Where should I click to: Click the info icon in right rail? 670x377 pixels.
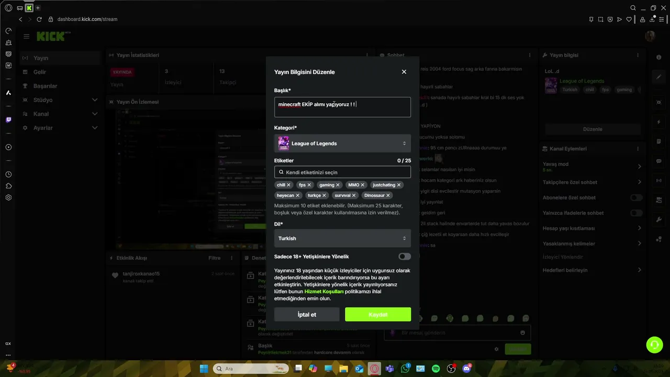click(x=659, y=58)
